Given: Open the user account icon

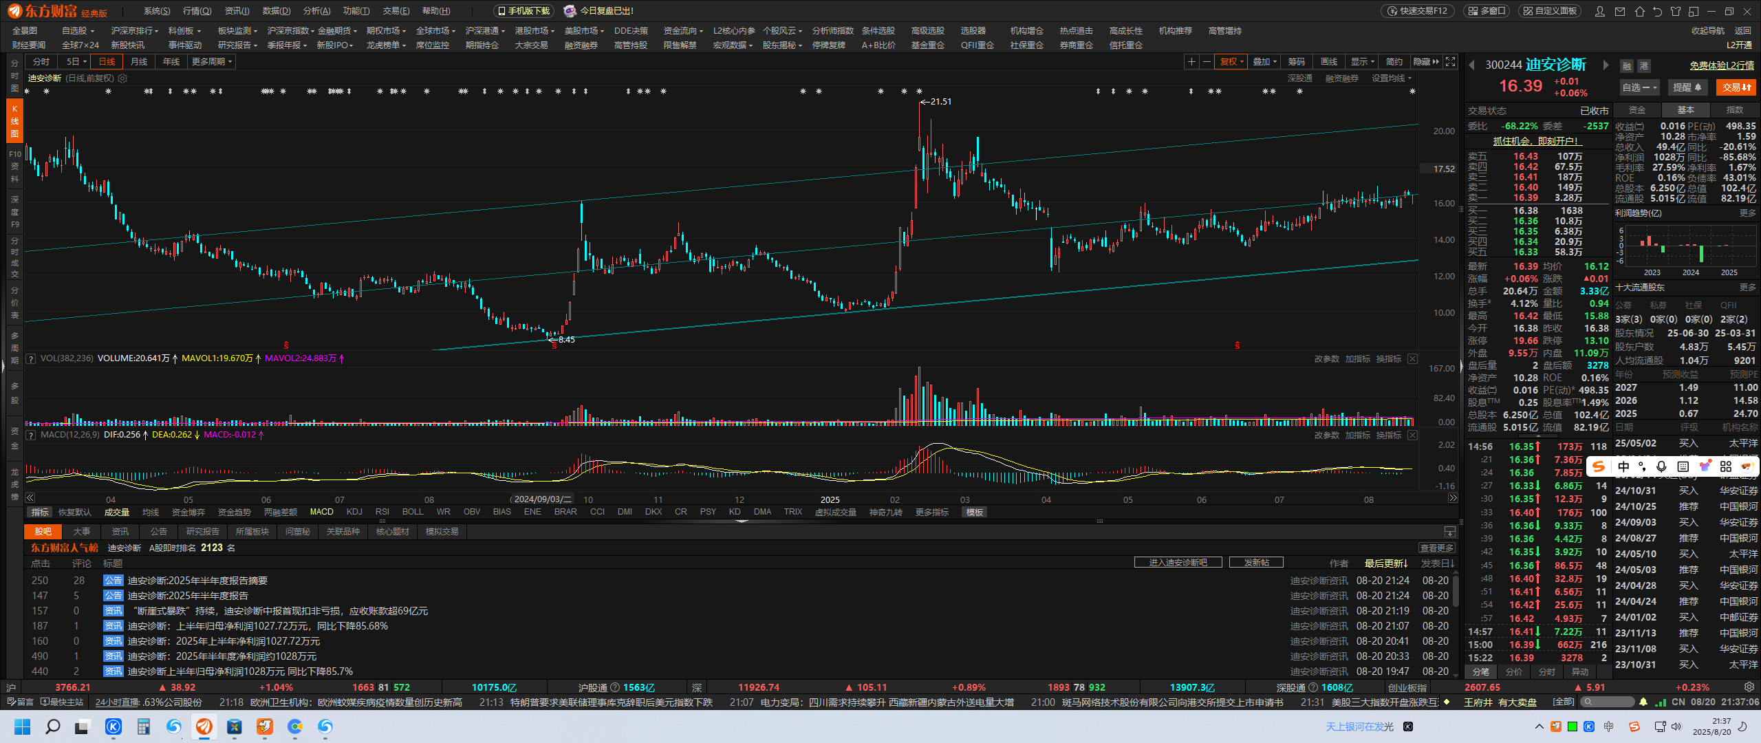Looking at the screenshot, I should point(1600,11).
